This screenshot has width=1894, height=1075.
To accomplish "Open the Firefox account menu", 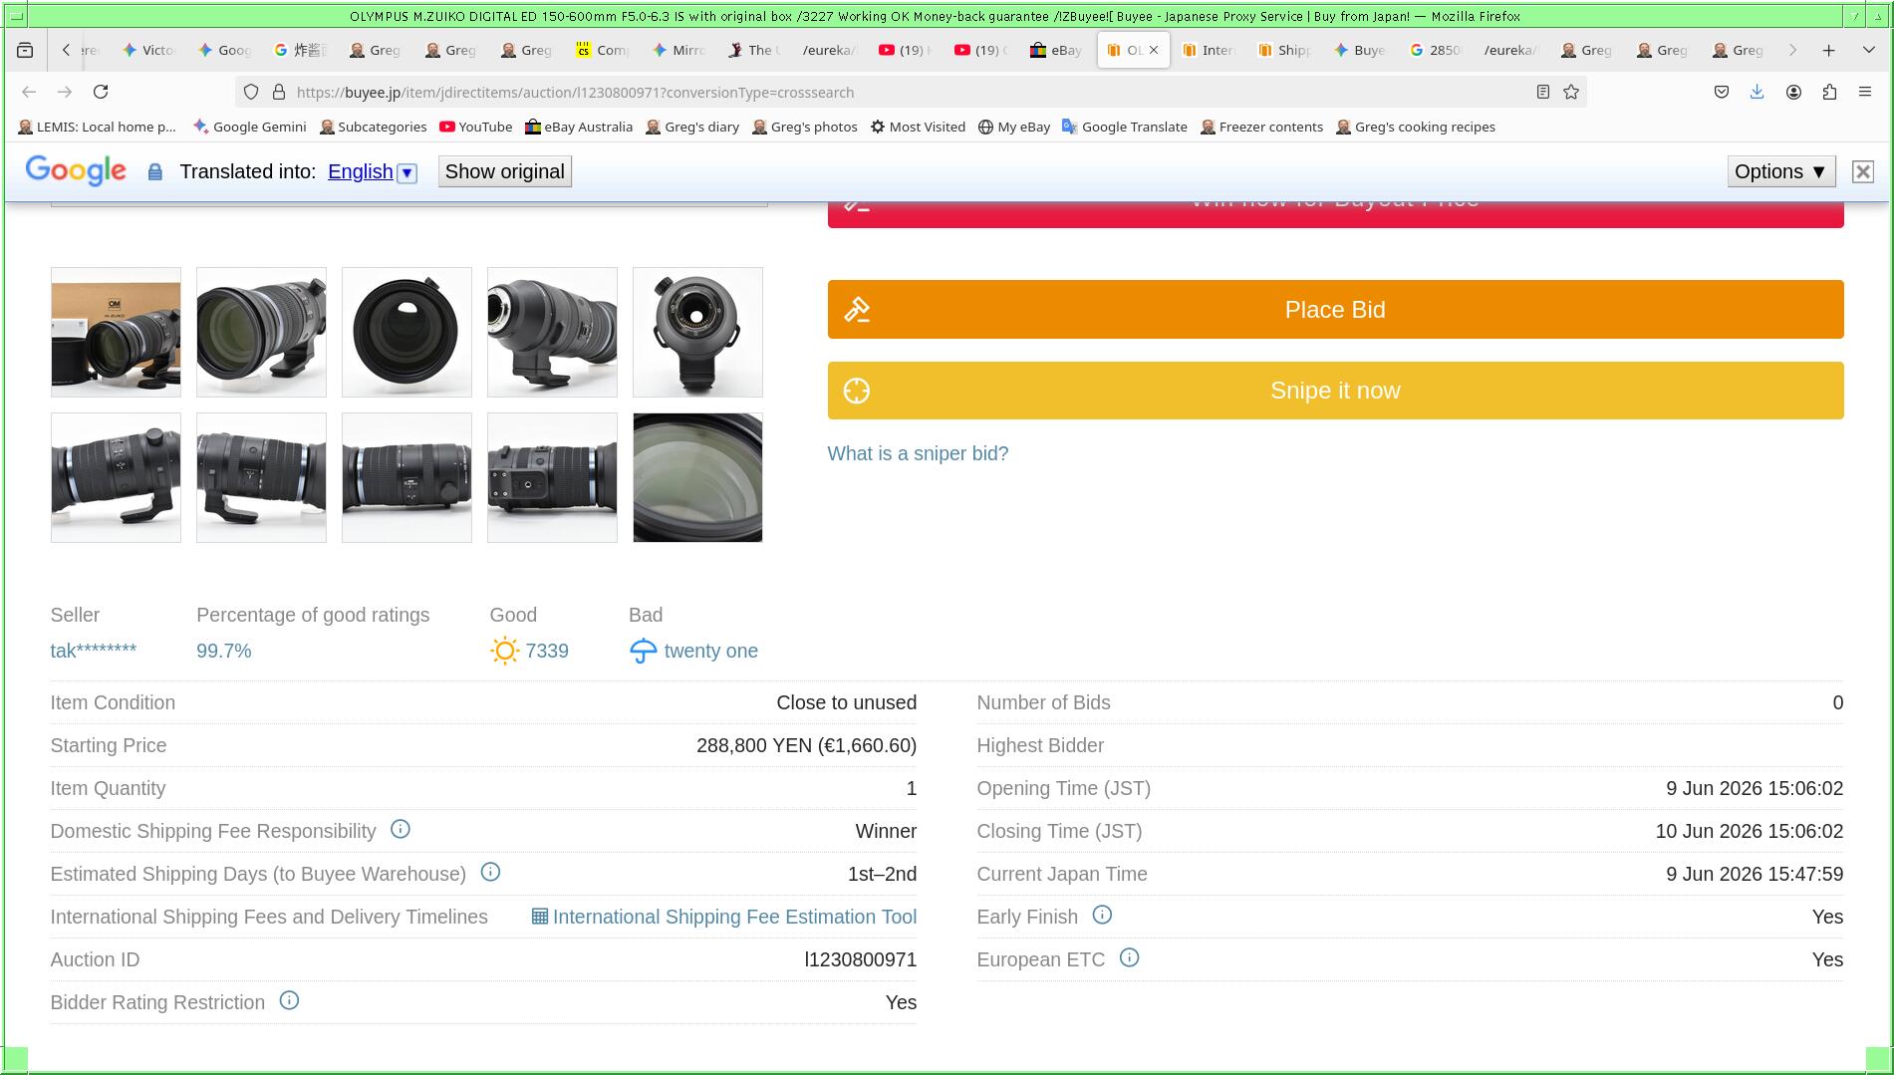I will (x=1793, y=92).
